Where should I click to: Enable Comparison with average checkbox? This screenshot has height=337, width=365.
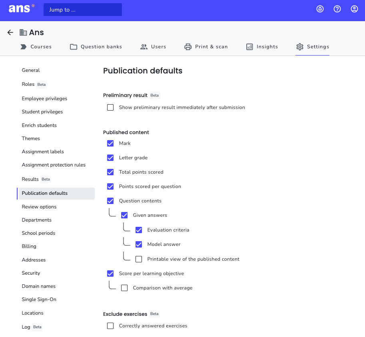click(x=124, y=288)
